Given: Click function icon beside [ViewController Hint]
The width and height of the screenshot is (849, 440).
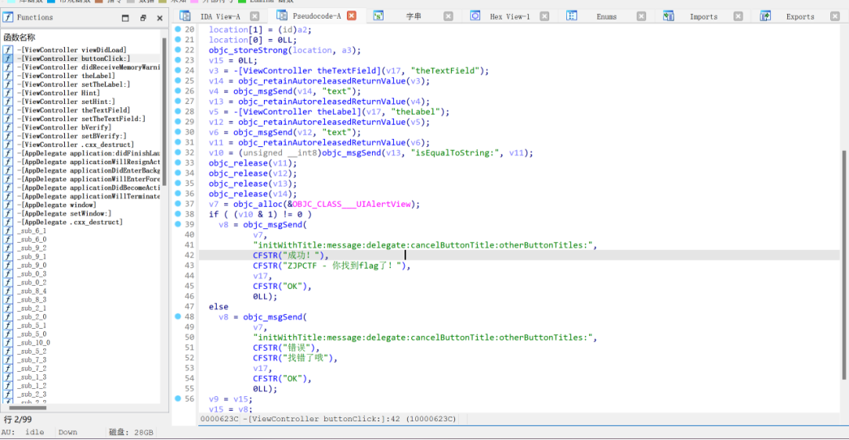Looking at the screenshot, I should [x=7, y=93].
